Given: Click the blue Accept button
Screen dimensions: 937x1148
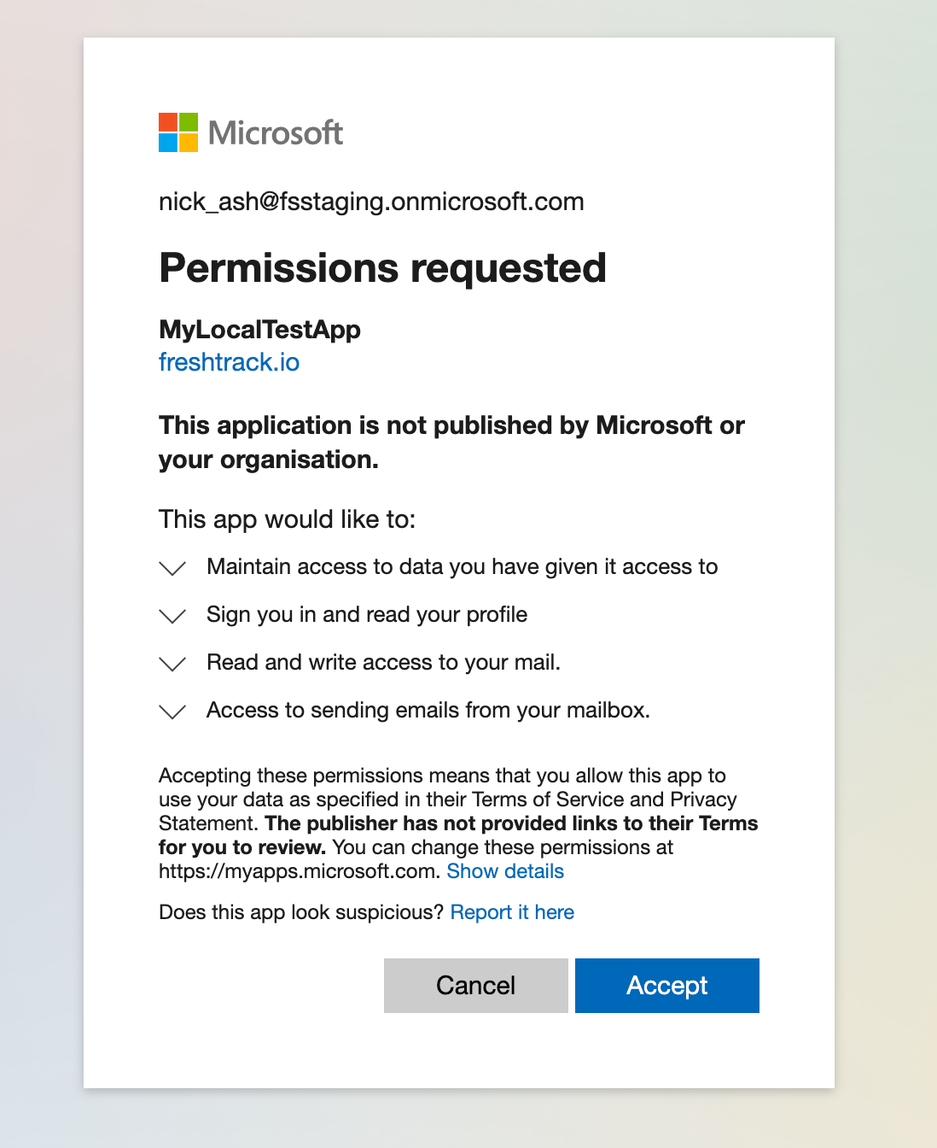Looking at the screenshot, I should [667, 986].
